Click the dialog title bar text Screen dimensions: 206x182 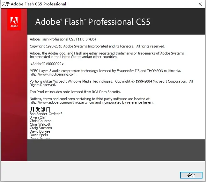pyautogui.click(x=34, y=4)
